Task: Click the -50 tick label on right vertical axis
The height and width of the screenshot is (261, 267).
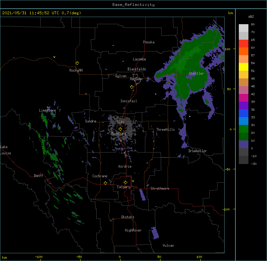Action: pyautogui.click(x=227, y=169)
